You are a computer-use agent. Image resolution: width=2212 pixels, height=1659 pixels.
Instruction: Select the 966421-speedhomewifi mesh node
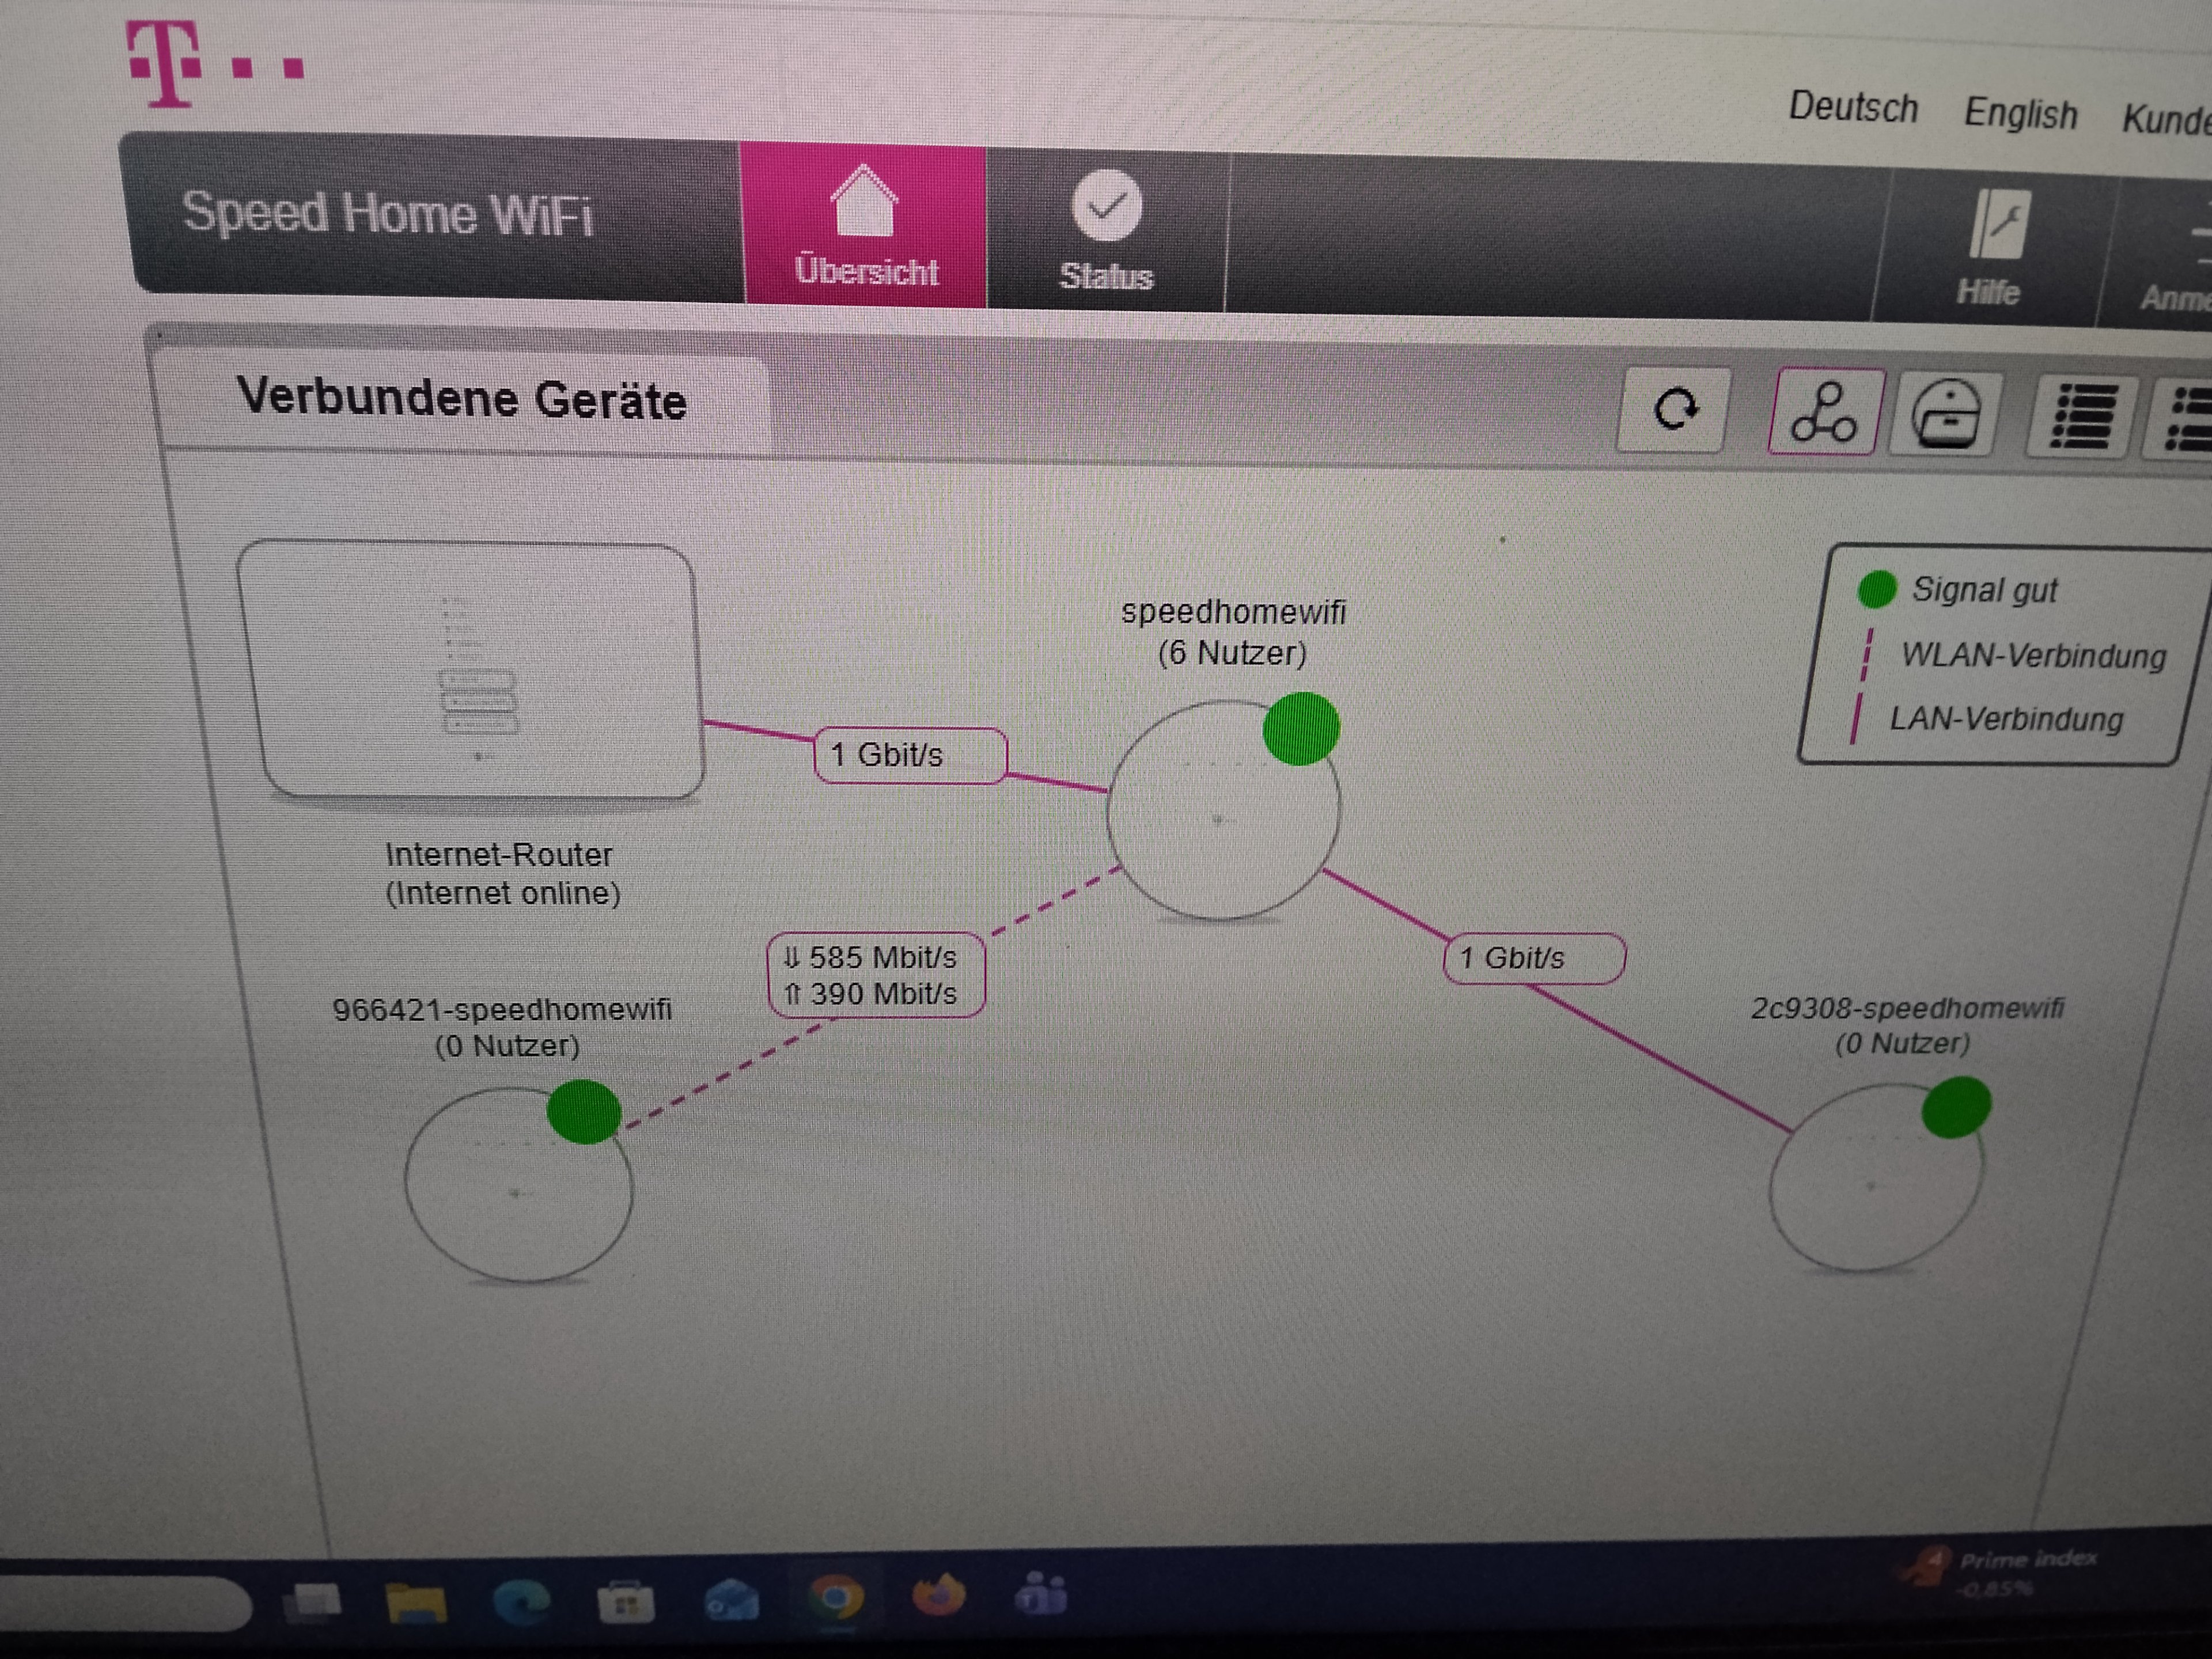tap(517, 1186)
